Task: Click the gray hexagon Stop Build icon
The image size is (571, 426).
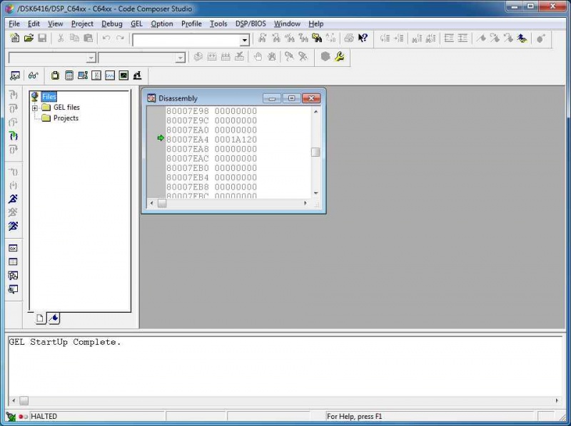Action: [x=325, y=57]
